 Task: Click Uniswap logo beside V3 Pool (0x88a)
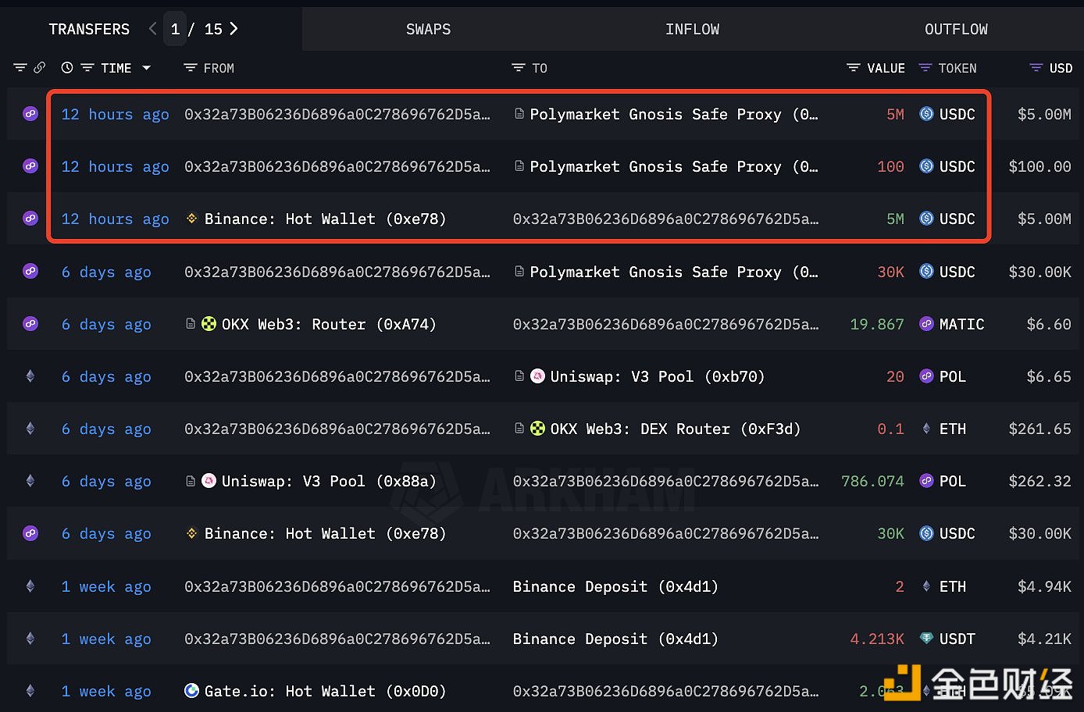209,481
